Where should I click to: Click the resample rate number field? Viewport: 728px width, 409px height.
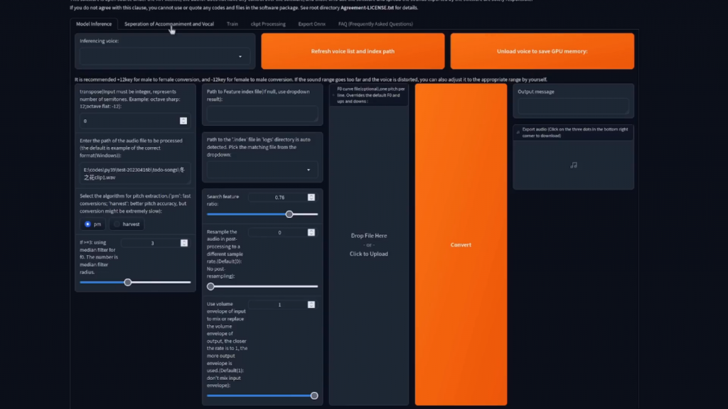pyautogui.click(x=279, y=233)
